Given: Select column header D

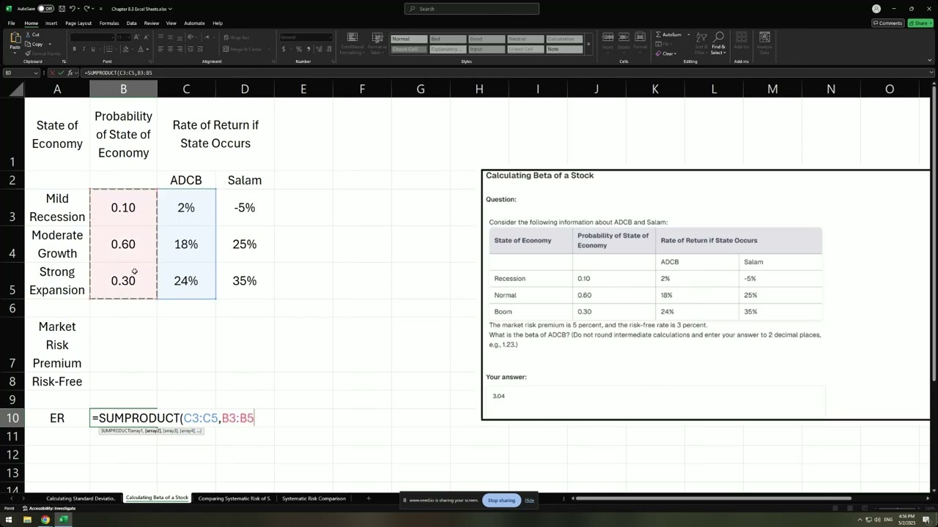Looking at the screenshot, I should tap(245, 89).
